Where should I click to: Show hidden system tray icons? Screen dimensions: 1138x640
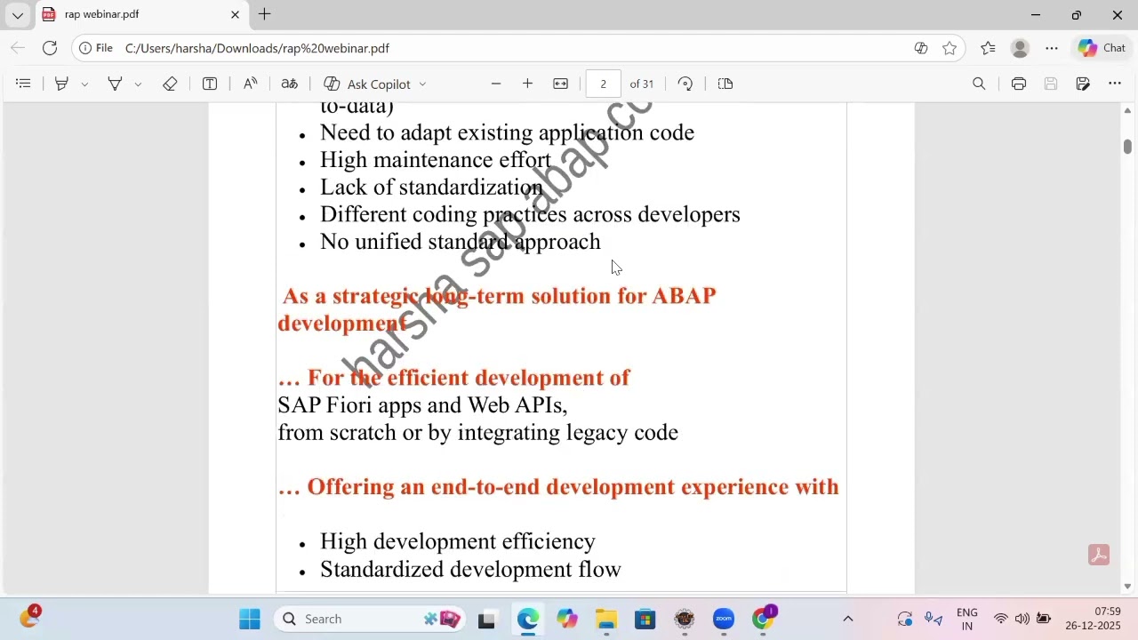point(847,620)
